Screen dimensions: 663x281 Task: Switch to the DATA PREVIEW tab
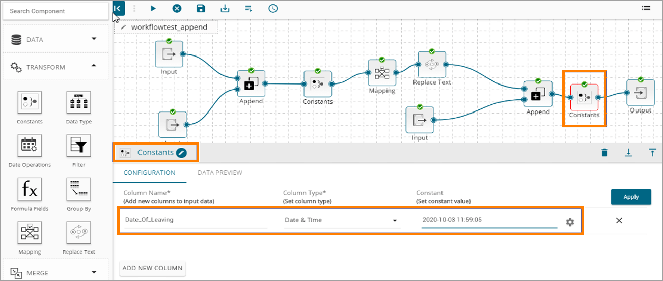point(220,173)
